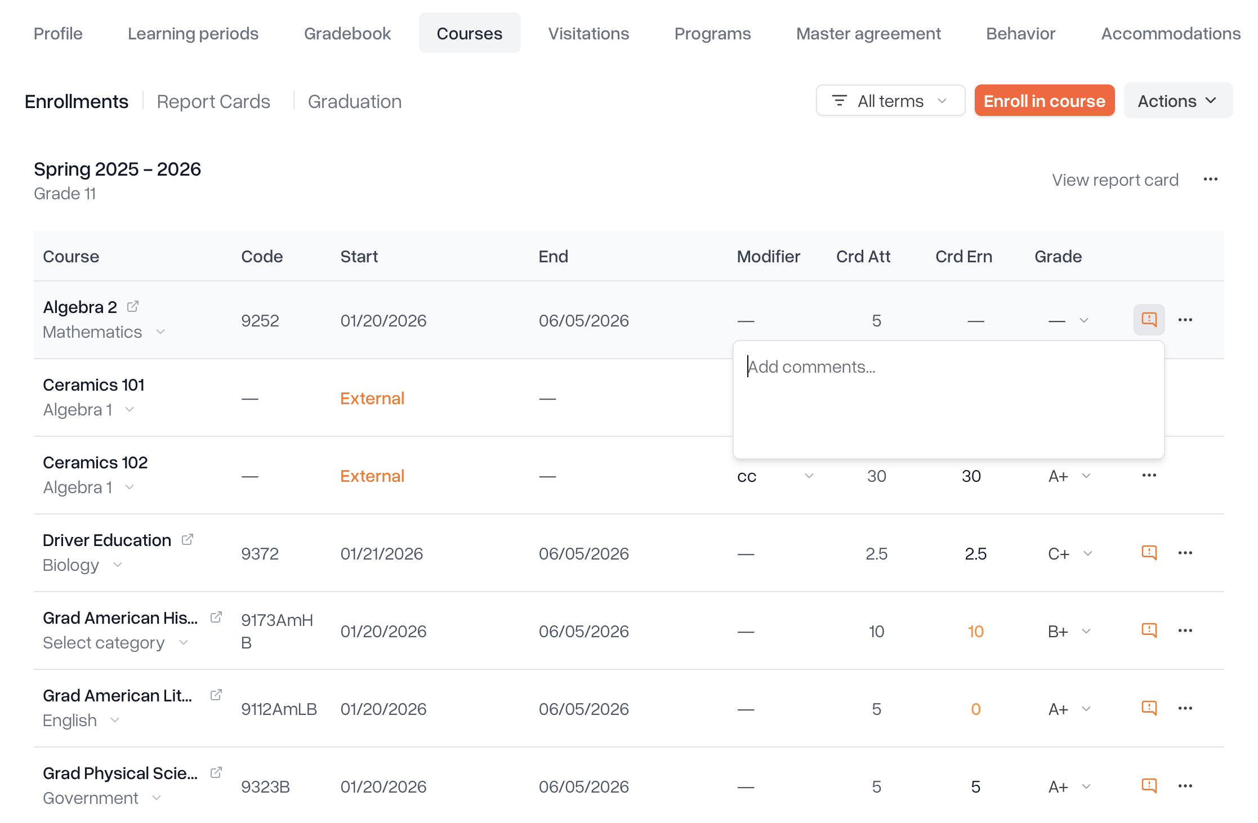1258x823 pixels.
Task: Click comment icon for Grad American History
Action: tap(1149, 630)
